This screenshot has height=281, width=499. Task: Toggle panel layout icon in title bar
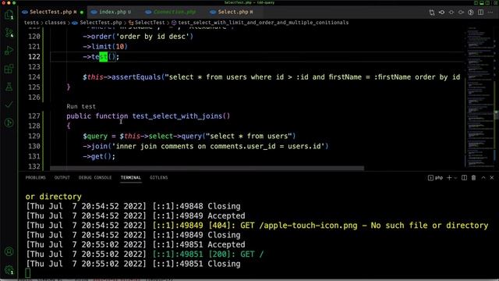[482, 2]
